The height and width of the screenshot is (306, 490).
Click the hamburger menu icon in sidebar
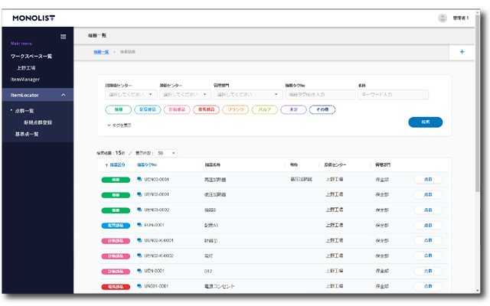[x=63, y=36]
